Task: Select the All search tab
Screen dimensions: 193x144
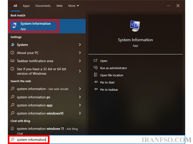Action: (x=15, y=6)
